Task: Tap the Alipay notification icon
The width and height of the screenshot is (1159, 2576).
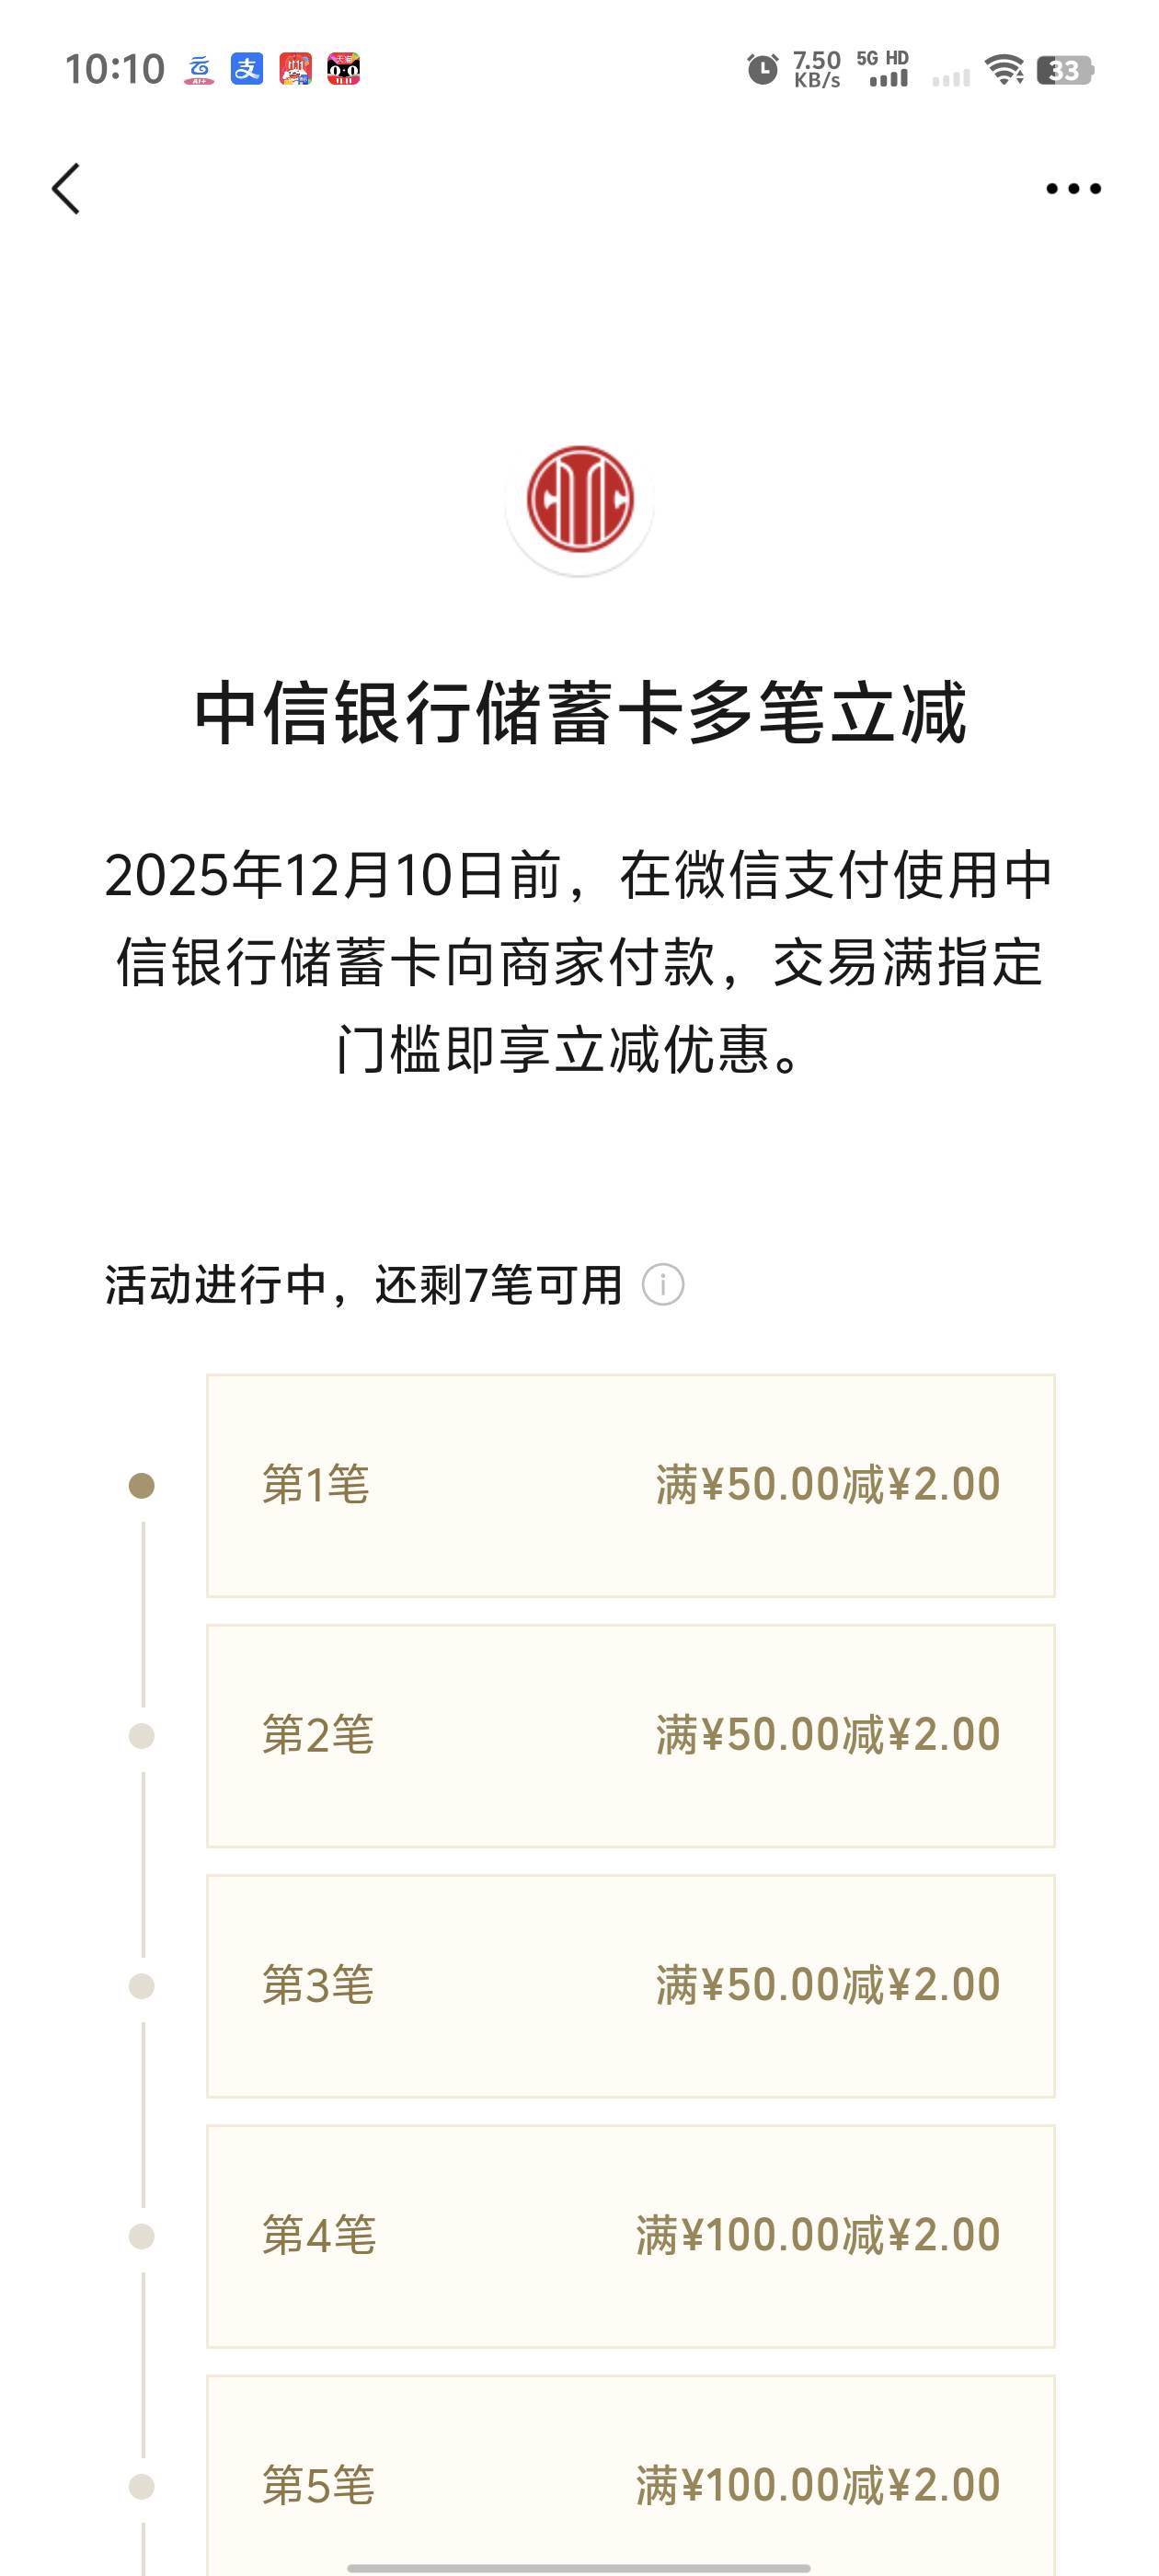Action: tap(247, 69)
